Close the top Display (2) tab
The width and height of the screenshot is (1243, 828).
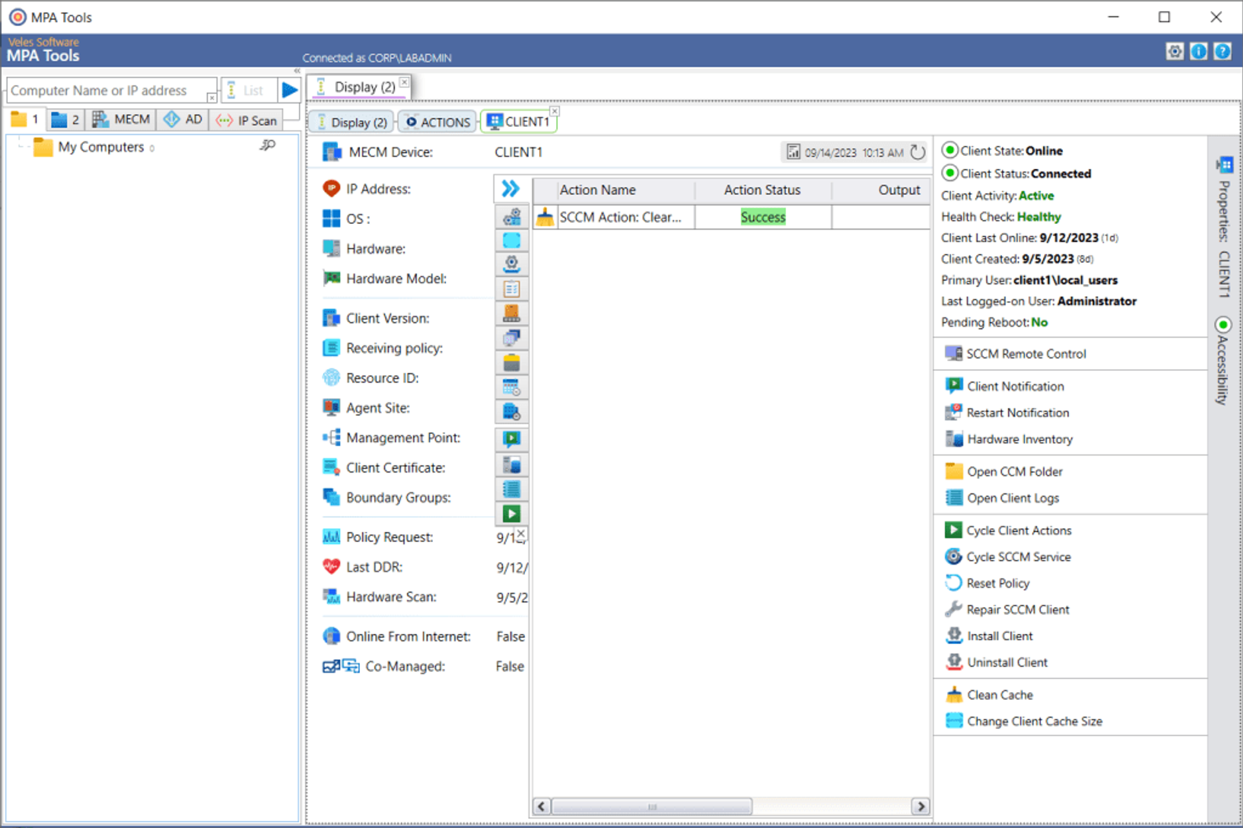(404, 82)
